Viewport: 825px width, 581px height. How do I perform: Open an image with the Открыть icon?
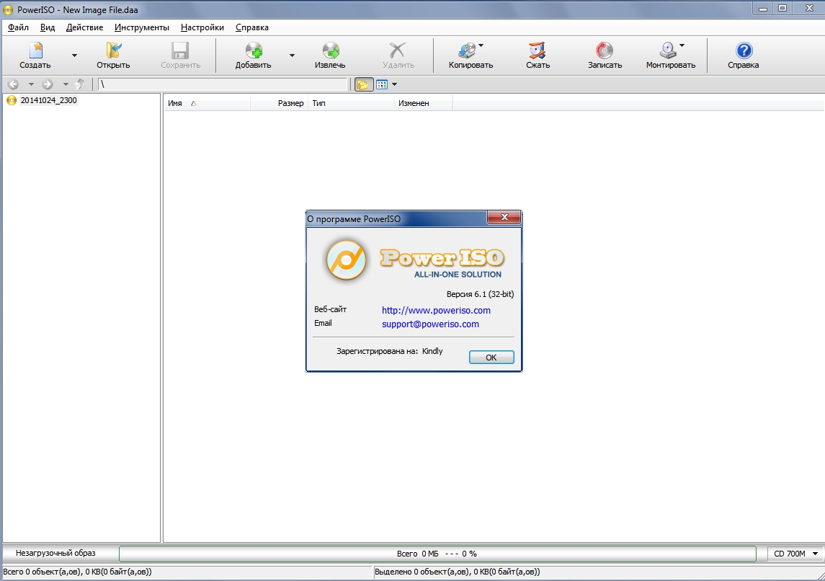coord(113,50)
